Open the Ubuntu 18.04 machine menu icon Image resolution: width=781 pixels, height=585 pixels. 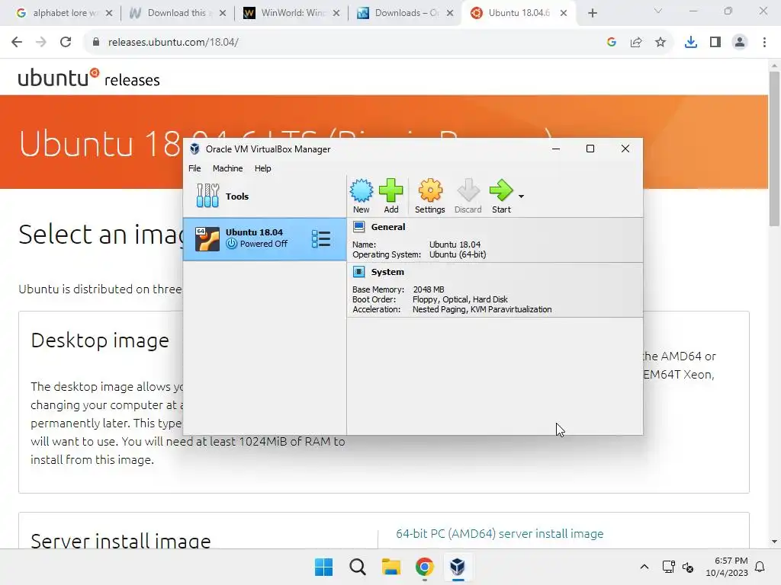321,238
